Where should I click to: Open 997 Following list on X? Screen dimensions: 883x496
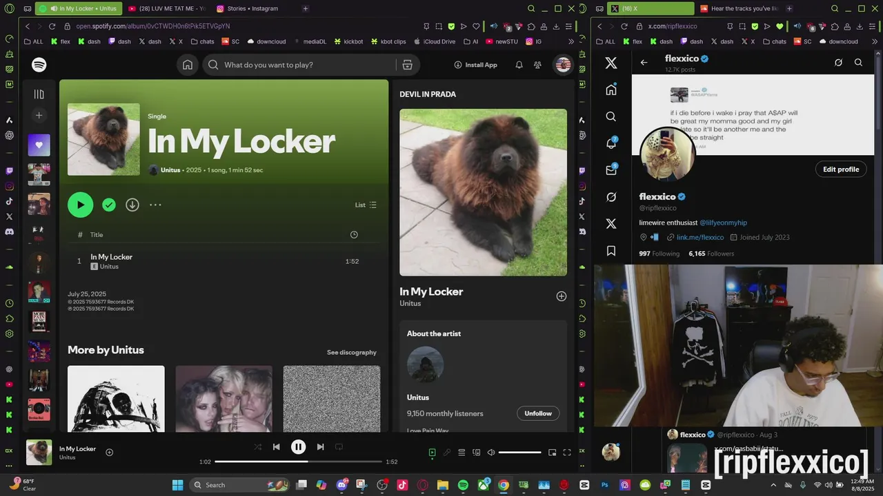(x=659, y=254)
